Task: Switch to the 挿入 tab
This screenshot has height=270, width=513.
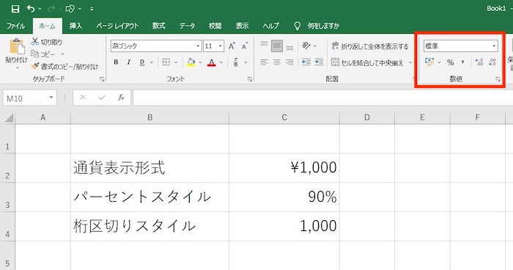Action: pyautogui.click(x=75, y=26)
